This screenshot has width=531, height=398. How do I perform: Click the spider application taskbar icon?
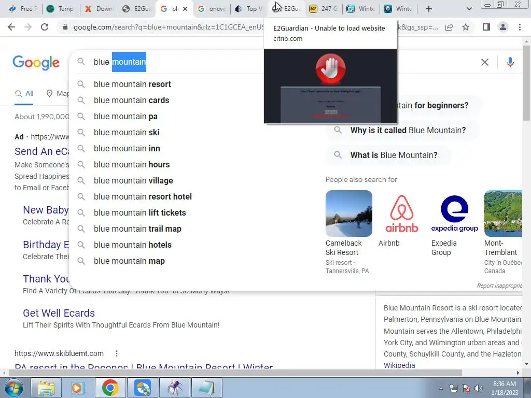point(175,388)
